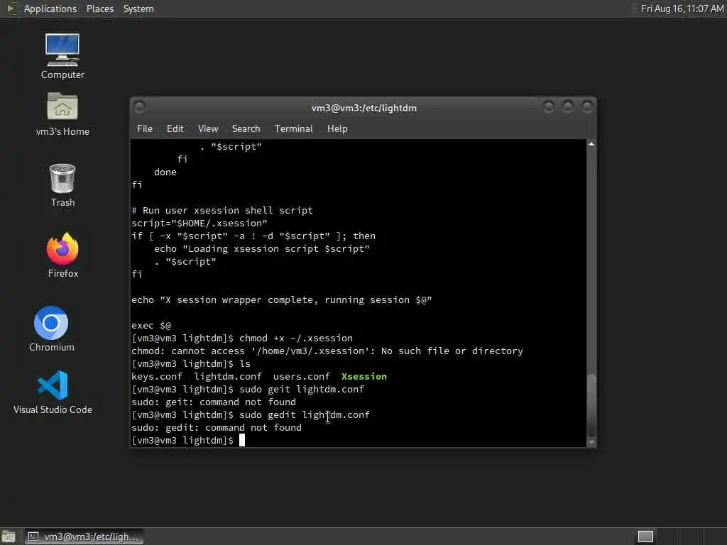Click the 'done' line in the script output
Screen dimensions: 727x545
pos(165,172)
